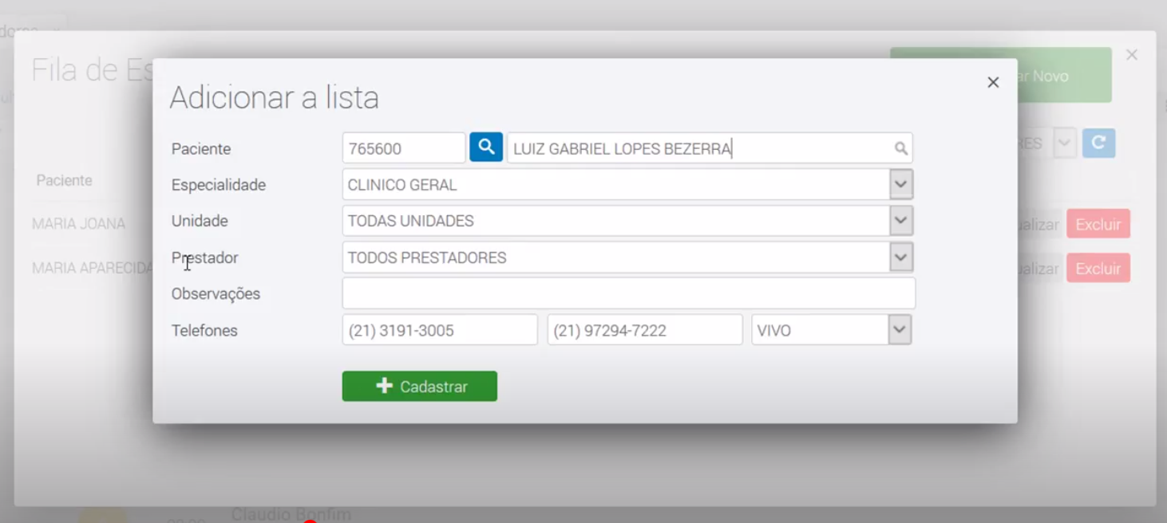Click the blue refresh button in background window
Image resolution: width=1167 pixels, height=523 pixels.
coord(1098,143)
